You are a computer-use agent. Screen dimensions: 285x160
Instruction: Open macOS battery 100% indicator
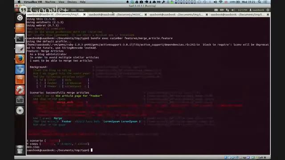[235, 2]
